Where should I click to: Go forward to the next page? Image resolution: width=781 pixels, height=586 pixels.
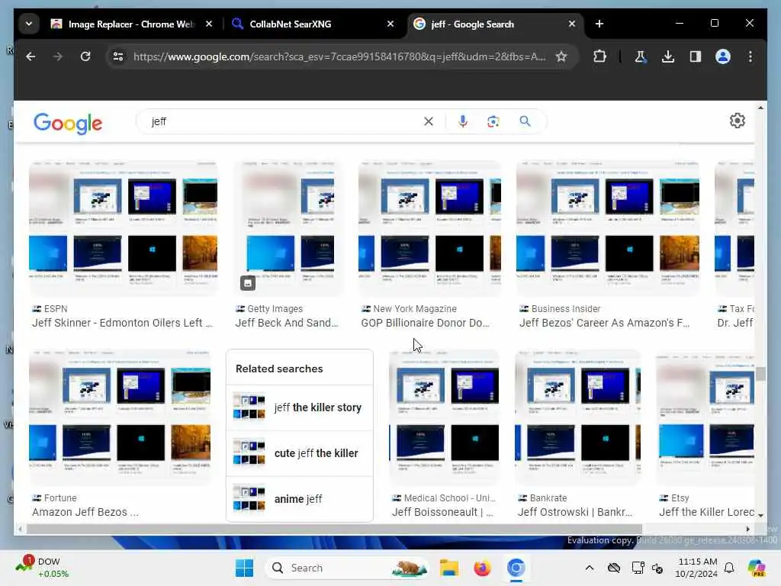[x=58, y=56]
